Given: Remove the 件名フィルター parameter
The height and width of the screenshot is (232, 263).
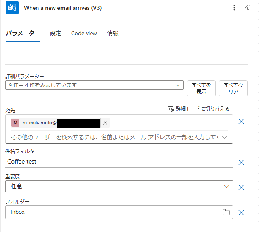Looking at the screenshot, I should 241,162.
